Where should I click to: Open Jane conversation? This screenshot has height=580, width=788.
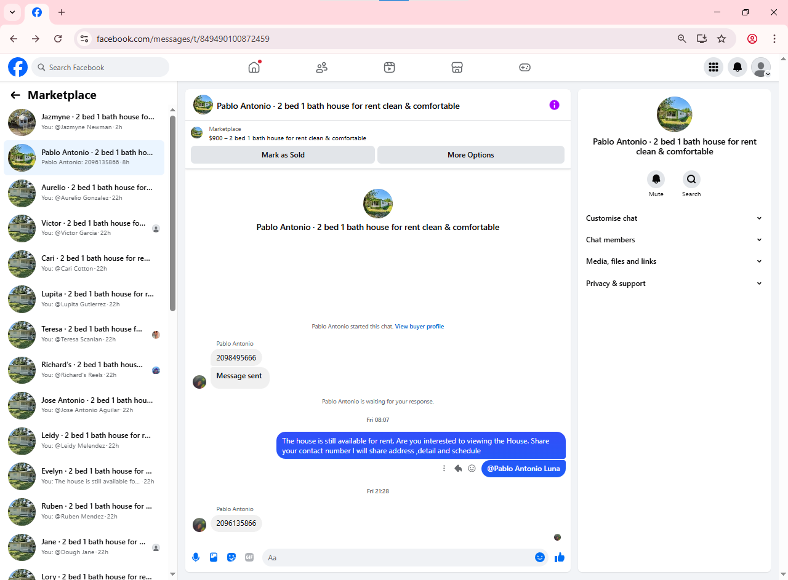(84, 547)
